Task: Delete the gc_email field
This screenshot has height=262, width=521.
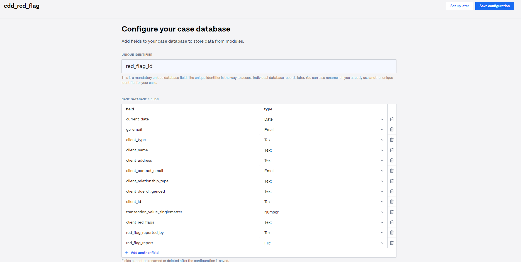Action: click(x=392, y=129)
